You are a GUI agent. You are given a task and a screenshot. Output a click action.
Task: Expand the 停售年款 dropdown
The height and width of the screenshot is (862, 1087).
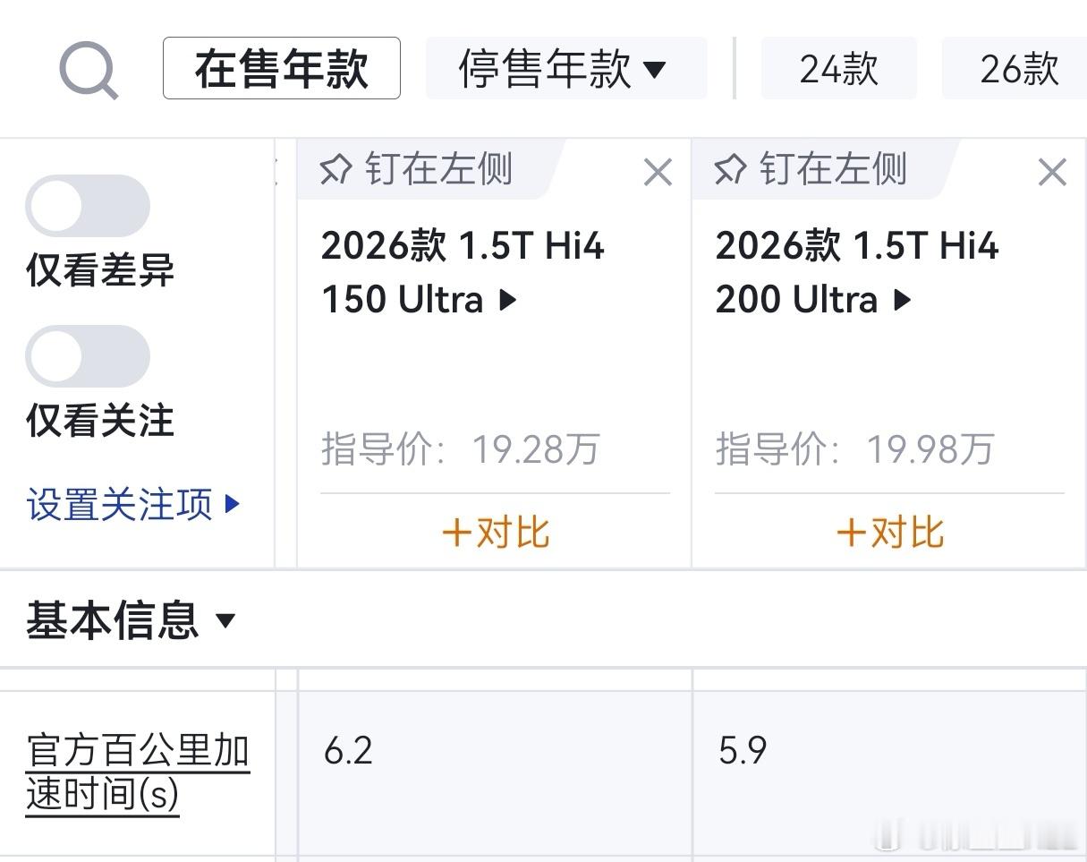click(566, 68)
